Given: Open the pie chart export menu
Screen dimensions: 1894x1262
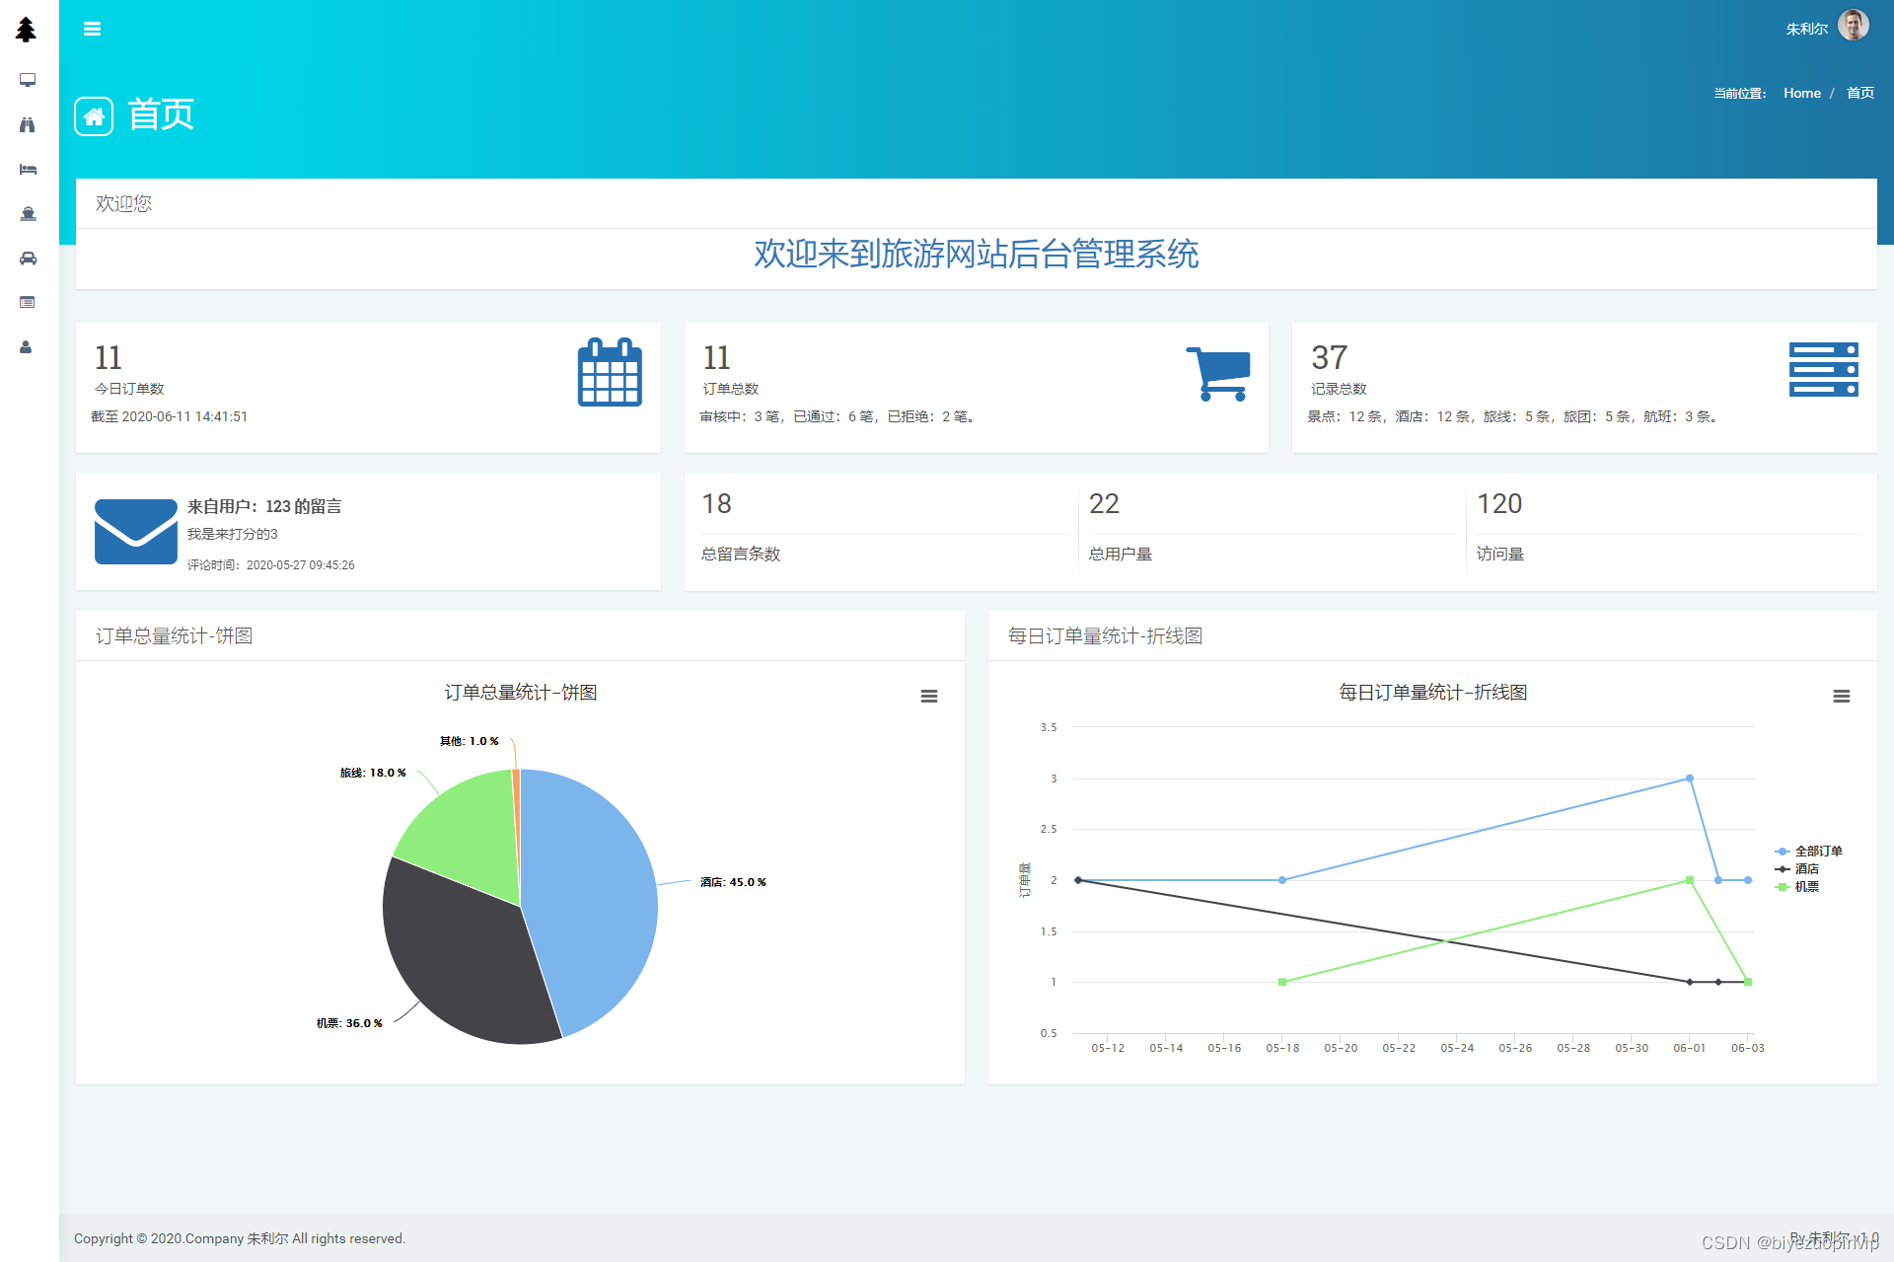Looking at the screenshot, I should tap(928, 696).
